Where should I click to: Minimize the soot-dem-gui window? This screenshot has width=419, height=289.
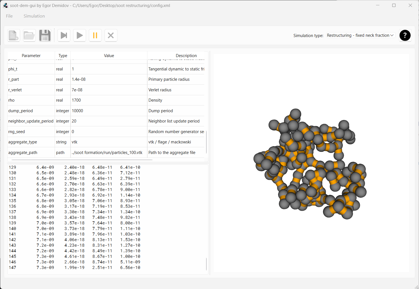378,5
